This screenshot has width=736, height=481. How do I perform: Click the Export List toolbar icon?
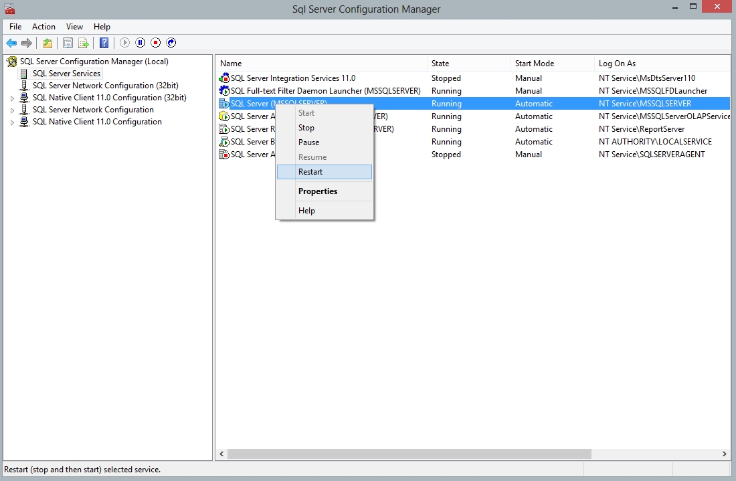pyautogui.click(x=84, y=43)
